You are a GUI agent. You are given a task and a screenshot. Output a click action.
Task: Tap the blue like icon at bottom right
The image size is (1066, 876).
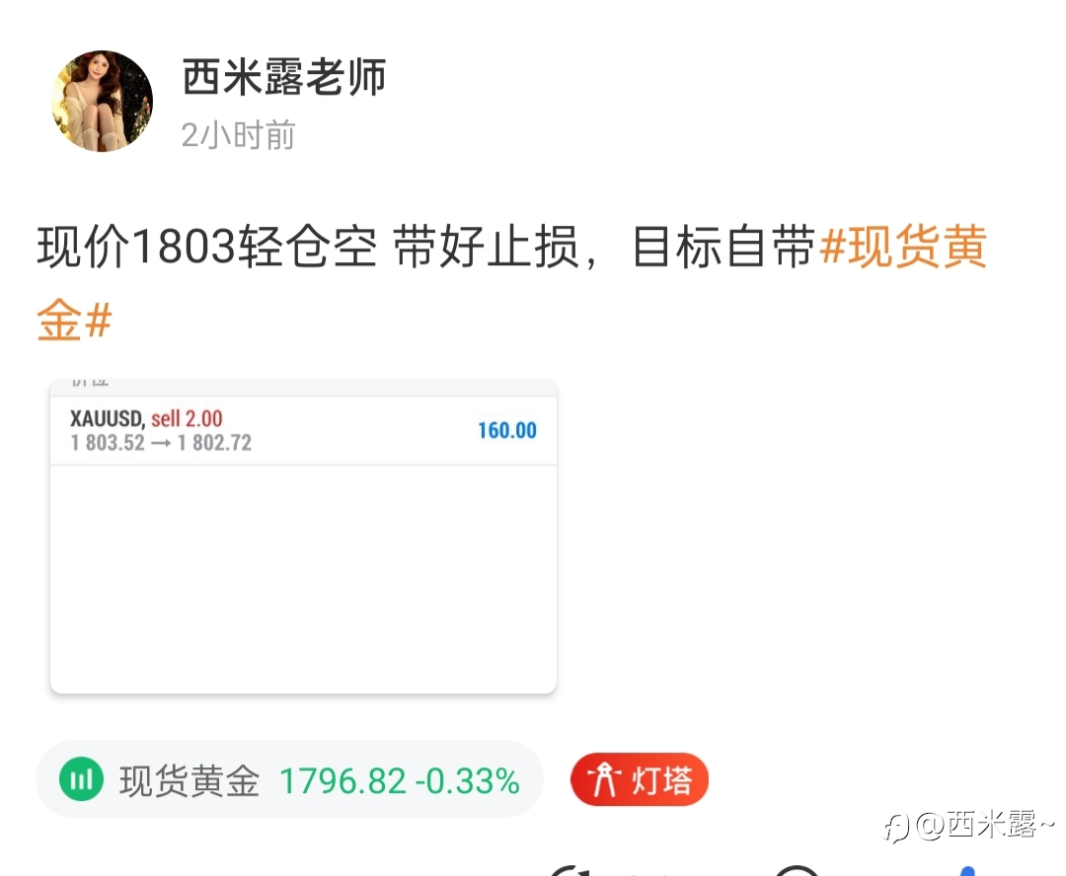(x=967, y=871)
